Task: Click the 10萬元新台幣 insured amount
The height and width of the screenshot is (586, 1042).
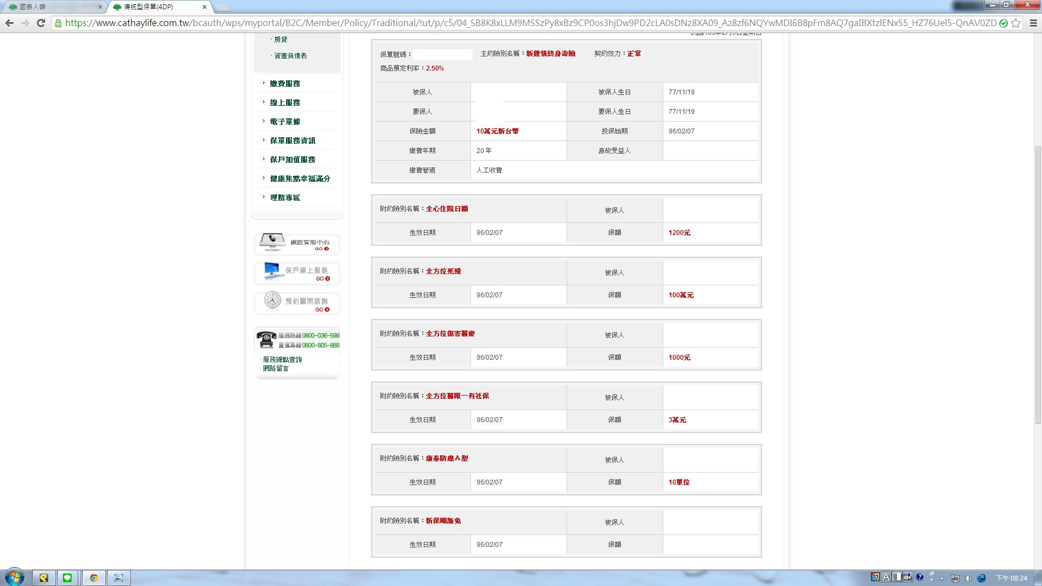Action: (x=497, y=131)
